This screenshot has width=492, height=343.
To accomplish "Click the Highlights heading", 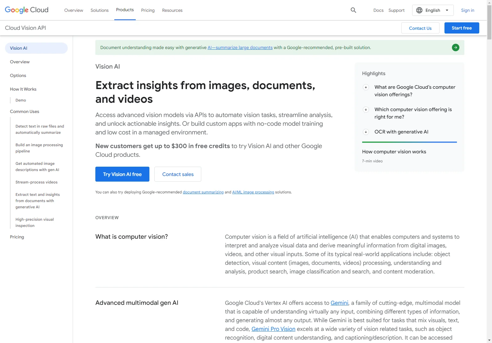I will 374,74.
